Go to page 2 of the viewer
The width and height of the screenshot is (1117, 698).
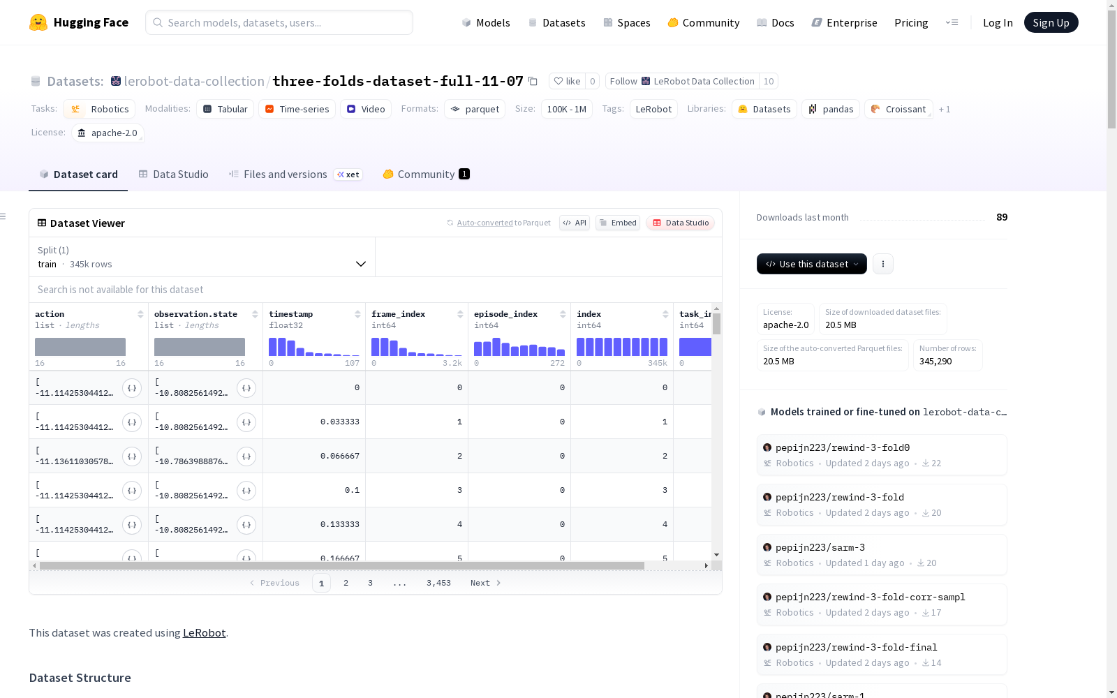[346, 583]
